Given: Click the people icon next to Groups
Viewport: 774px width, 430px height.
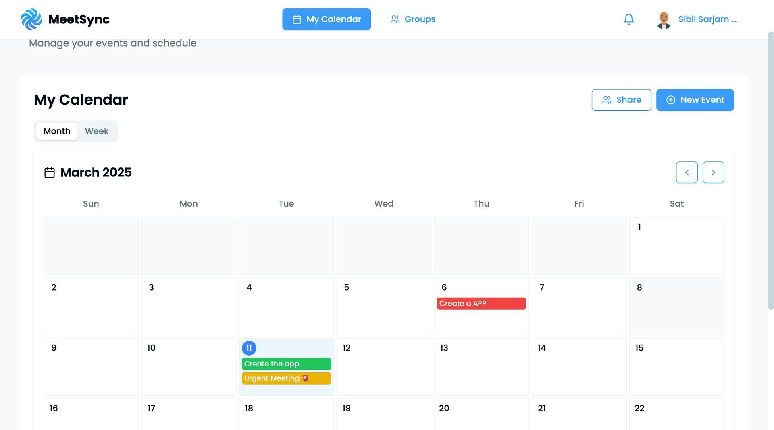Looking at the screenshot, I should [395, 19].
